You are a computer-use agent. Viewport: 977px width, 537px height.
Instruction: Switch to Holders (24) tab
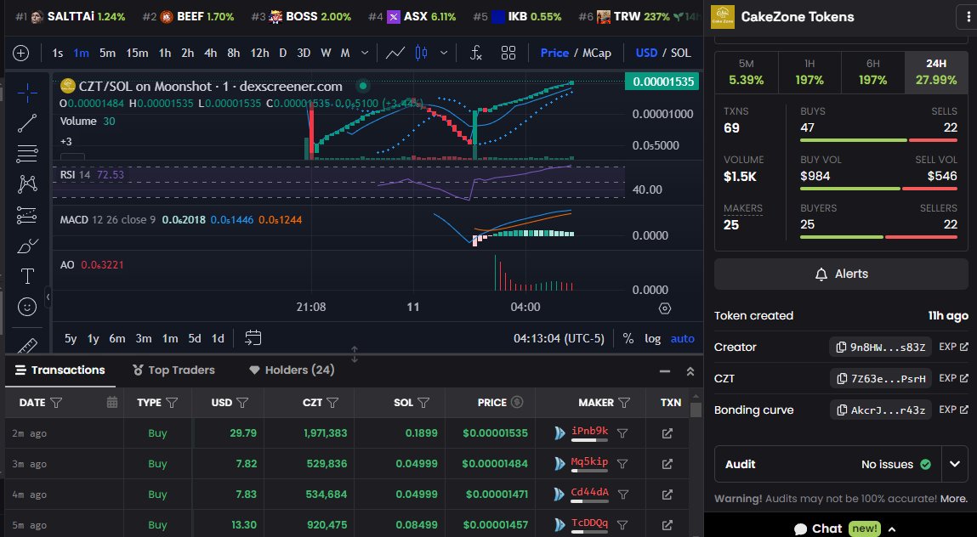(x=292, y=370)
